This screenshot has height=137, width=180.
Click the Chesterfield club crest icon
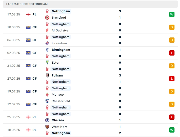click(47, 101)
